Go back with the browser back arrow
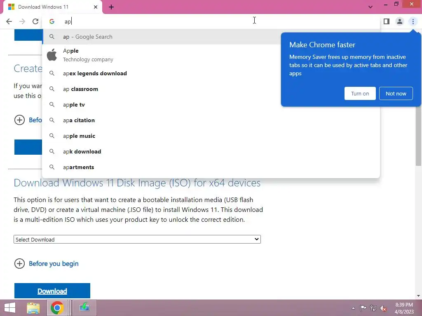The width and height of the screenshot is (422, 316). tap(9, 21)
